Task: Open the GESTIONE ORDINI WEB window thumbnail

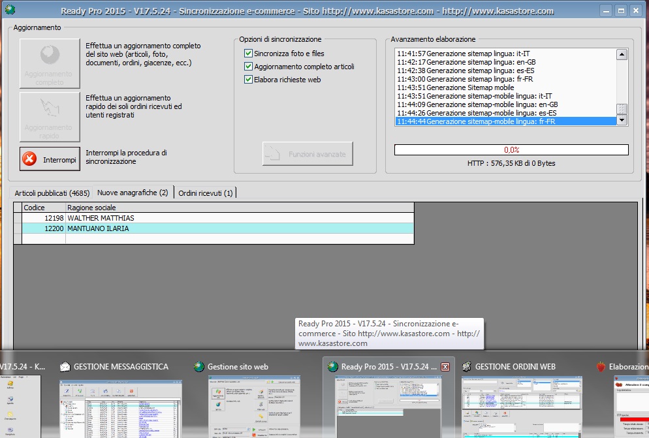Action: click(522, 407)
